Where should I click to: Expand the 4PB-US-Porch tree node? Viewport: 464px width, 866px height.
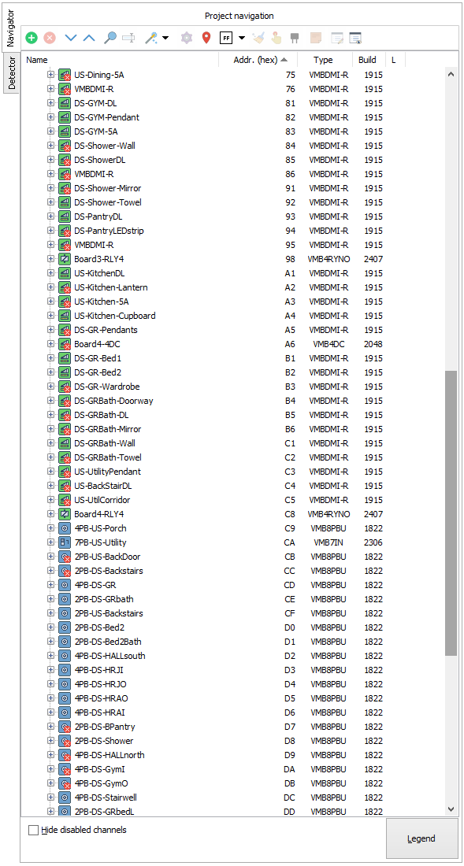coord(51,528)
